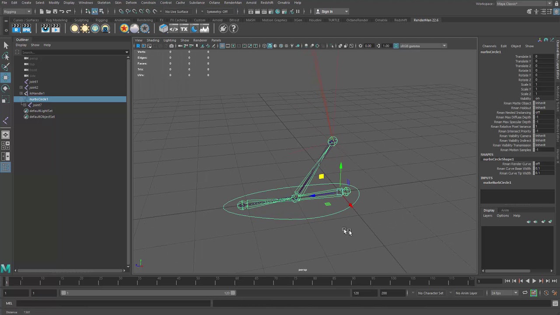Viewport: 560px width, 315px height.
Task: Go to start of playback range
Action: 507,281
